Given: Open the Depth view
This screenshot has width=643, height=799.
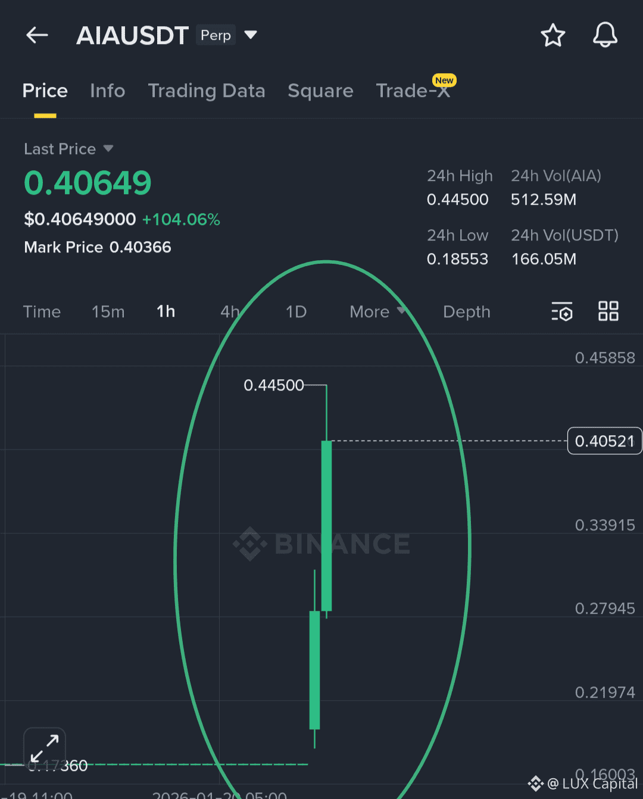Looking at the screenshot, I should 466,311.
